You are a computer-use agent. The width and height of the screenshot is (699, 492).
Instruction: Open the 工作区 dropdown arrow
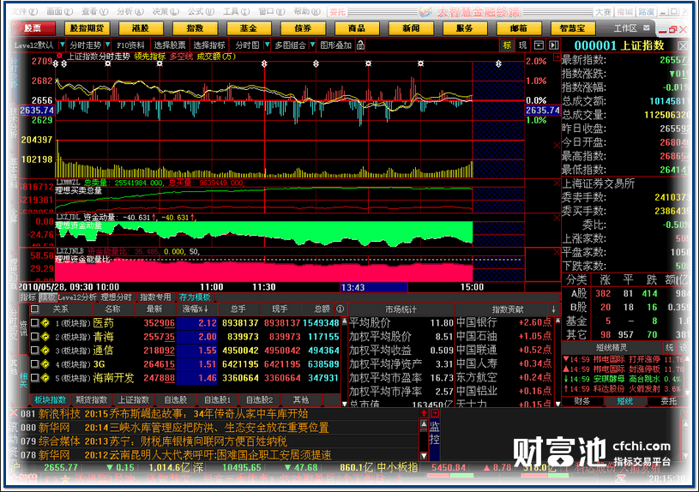647,28
